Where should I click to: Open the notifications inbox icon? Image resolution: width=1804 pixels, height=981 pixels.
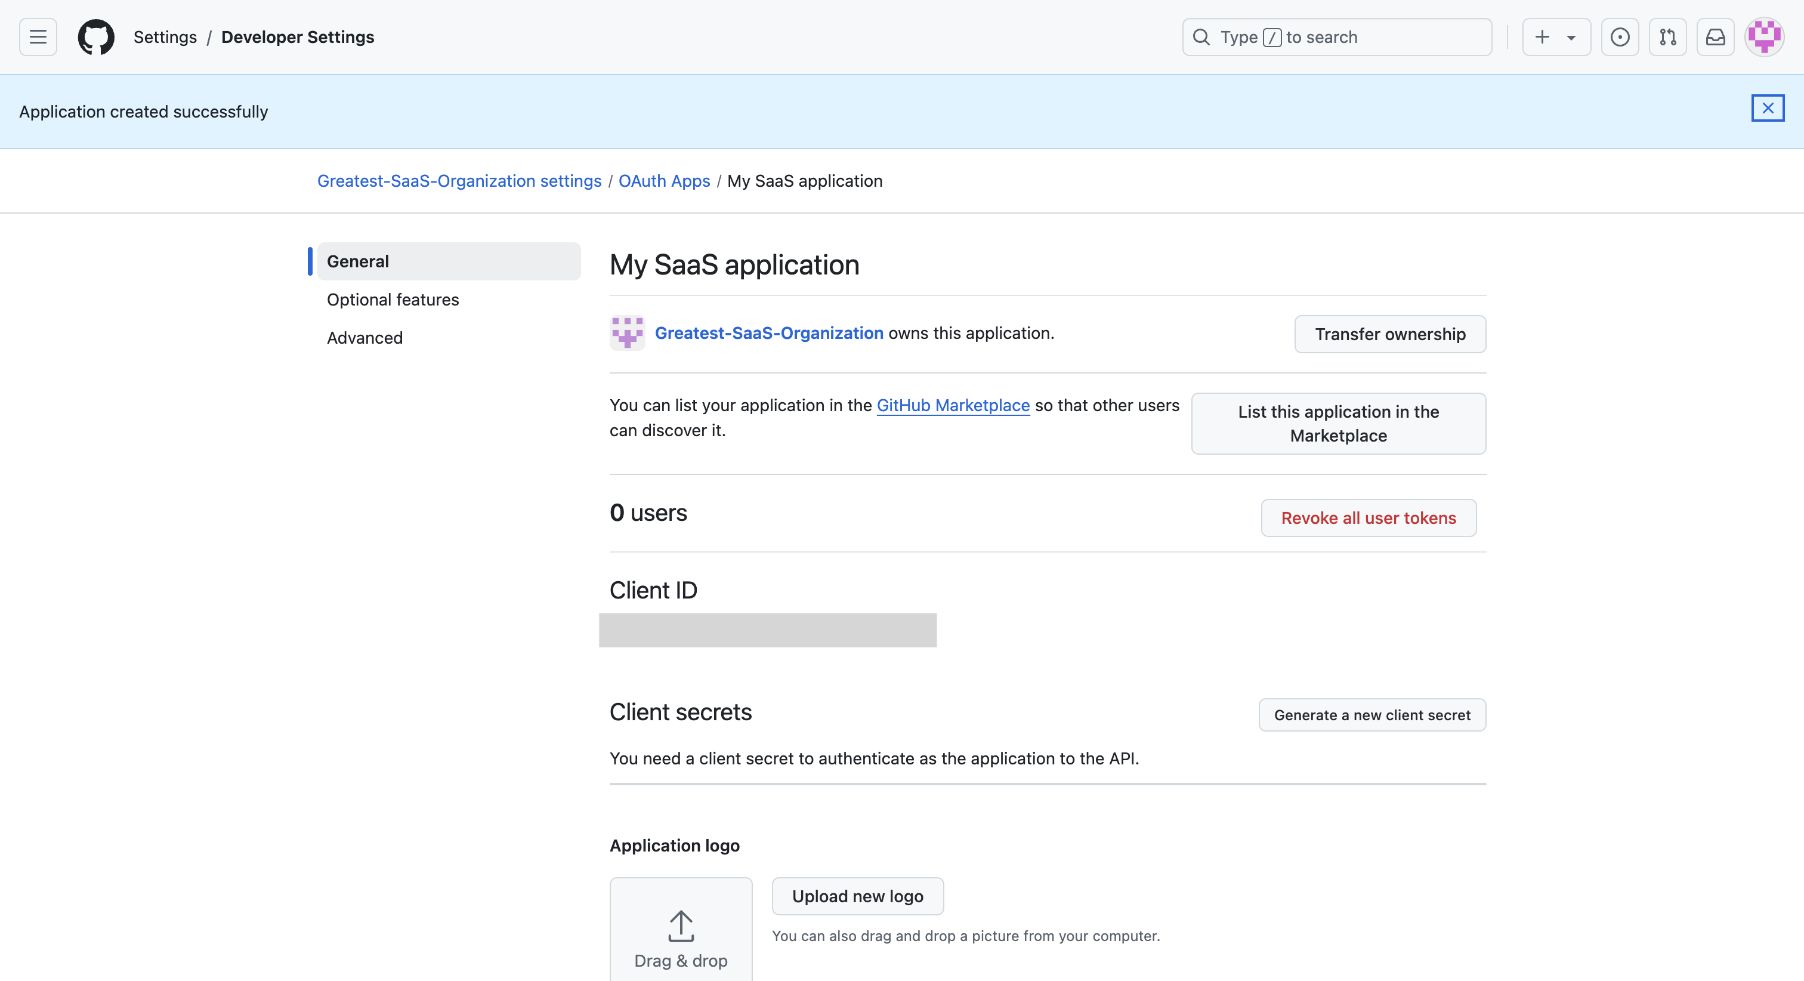click(1715, 37)
